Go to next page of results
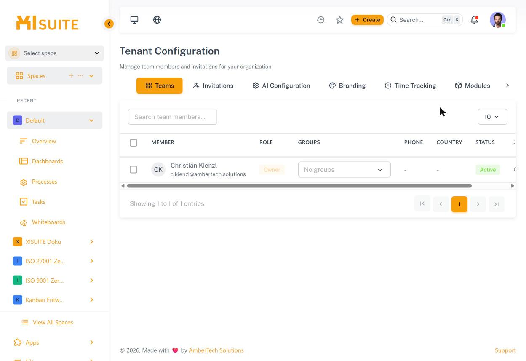 pos(478,204)
